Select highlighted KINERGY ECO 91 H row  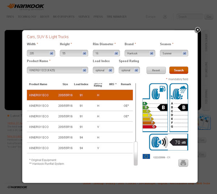pyautogui.click(x=80, y=95)
